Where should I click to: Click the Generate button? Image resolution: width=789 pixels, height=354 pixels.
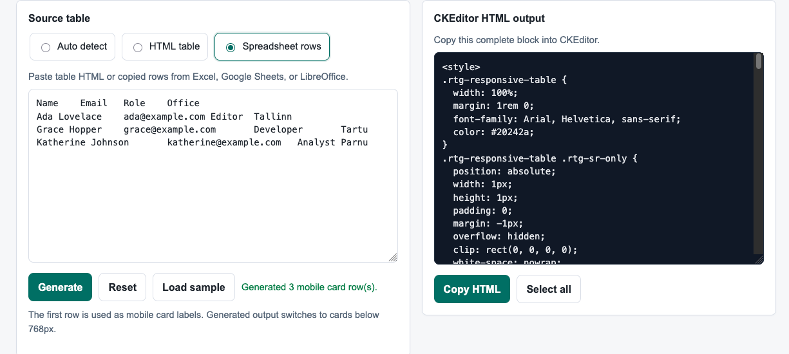60,287
